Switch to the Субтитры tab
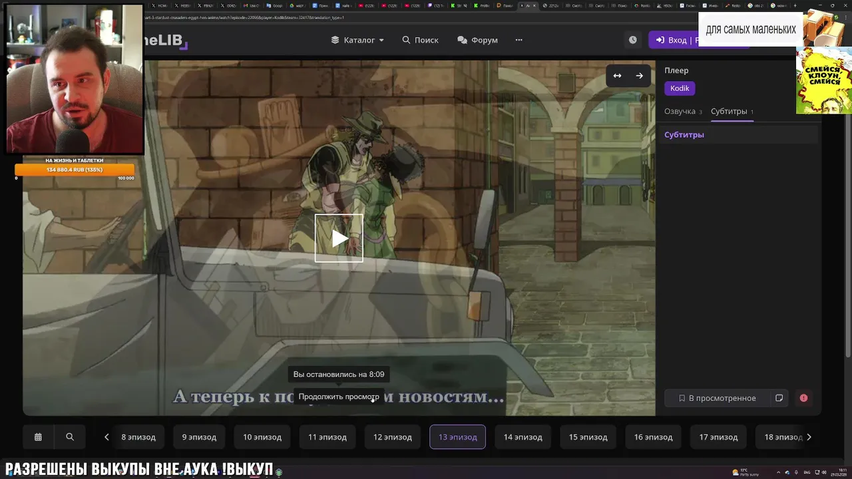This screenshot has width=852, height=479. coord(732,111)
